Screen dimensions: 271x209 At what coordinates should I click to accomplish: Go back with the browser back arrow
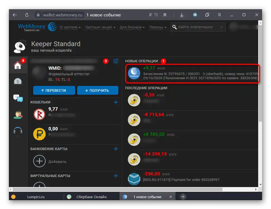pos(15,15)
